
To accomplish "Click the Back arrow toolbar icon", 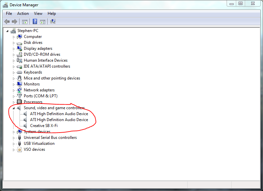I will (x=7, y=22).
